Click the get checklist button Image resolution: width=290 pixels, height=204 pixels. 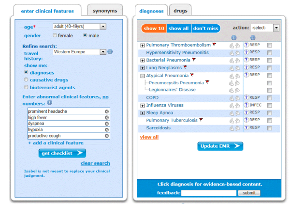pyautogui.click(x=62, y=153)
